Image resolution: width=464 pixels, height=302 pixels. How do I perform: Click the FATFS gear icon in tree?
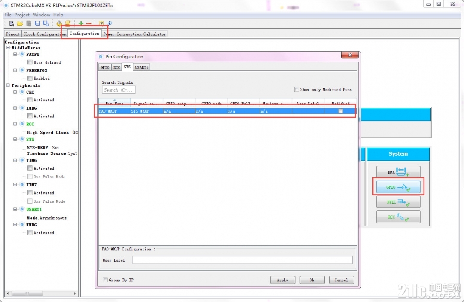[x=22, y=54]
